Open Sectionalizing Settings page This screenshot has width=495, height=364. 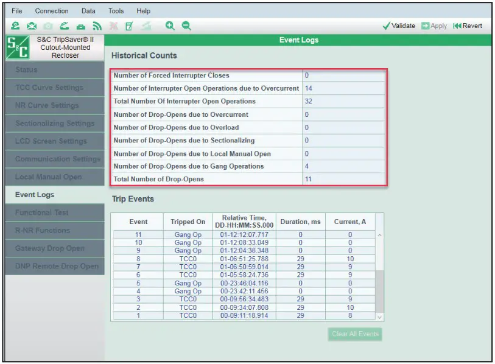[x=55, y=123]
